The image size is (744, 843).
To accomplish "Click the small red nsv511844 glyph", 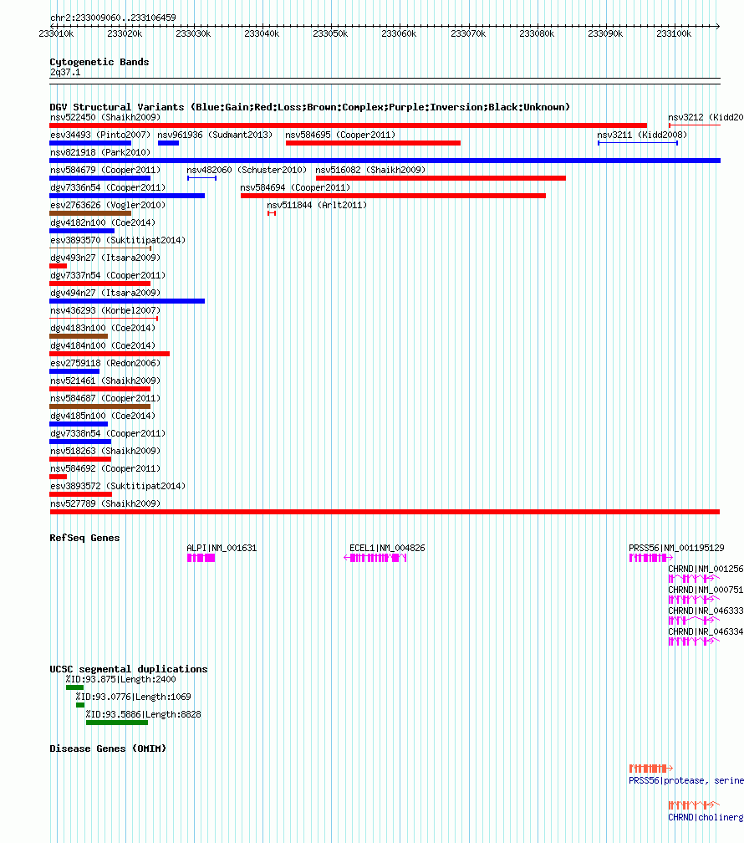I will click(x=272, y=213).
